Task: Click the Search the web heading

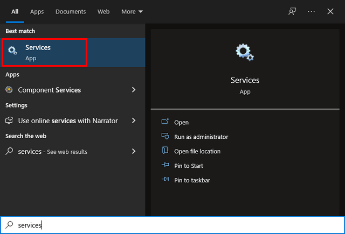Action: coord(26,136)
